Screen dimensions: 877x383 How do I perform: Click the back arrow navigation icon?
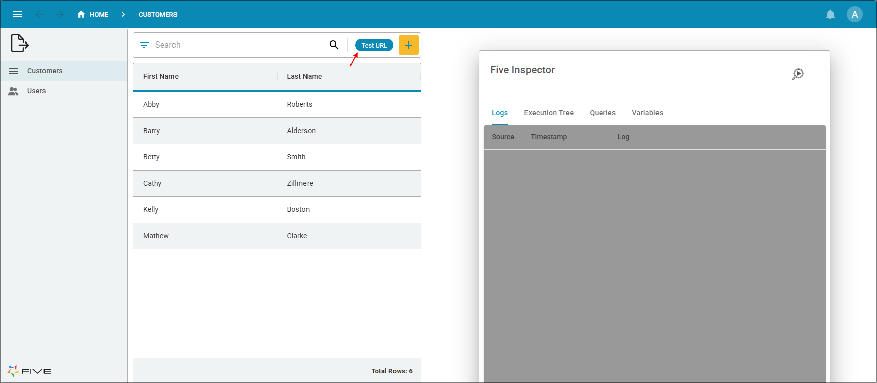tap(39, 14)
